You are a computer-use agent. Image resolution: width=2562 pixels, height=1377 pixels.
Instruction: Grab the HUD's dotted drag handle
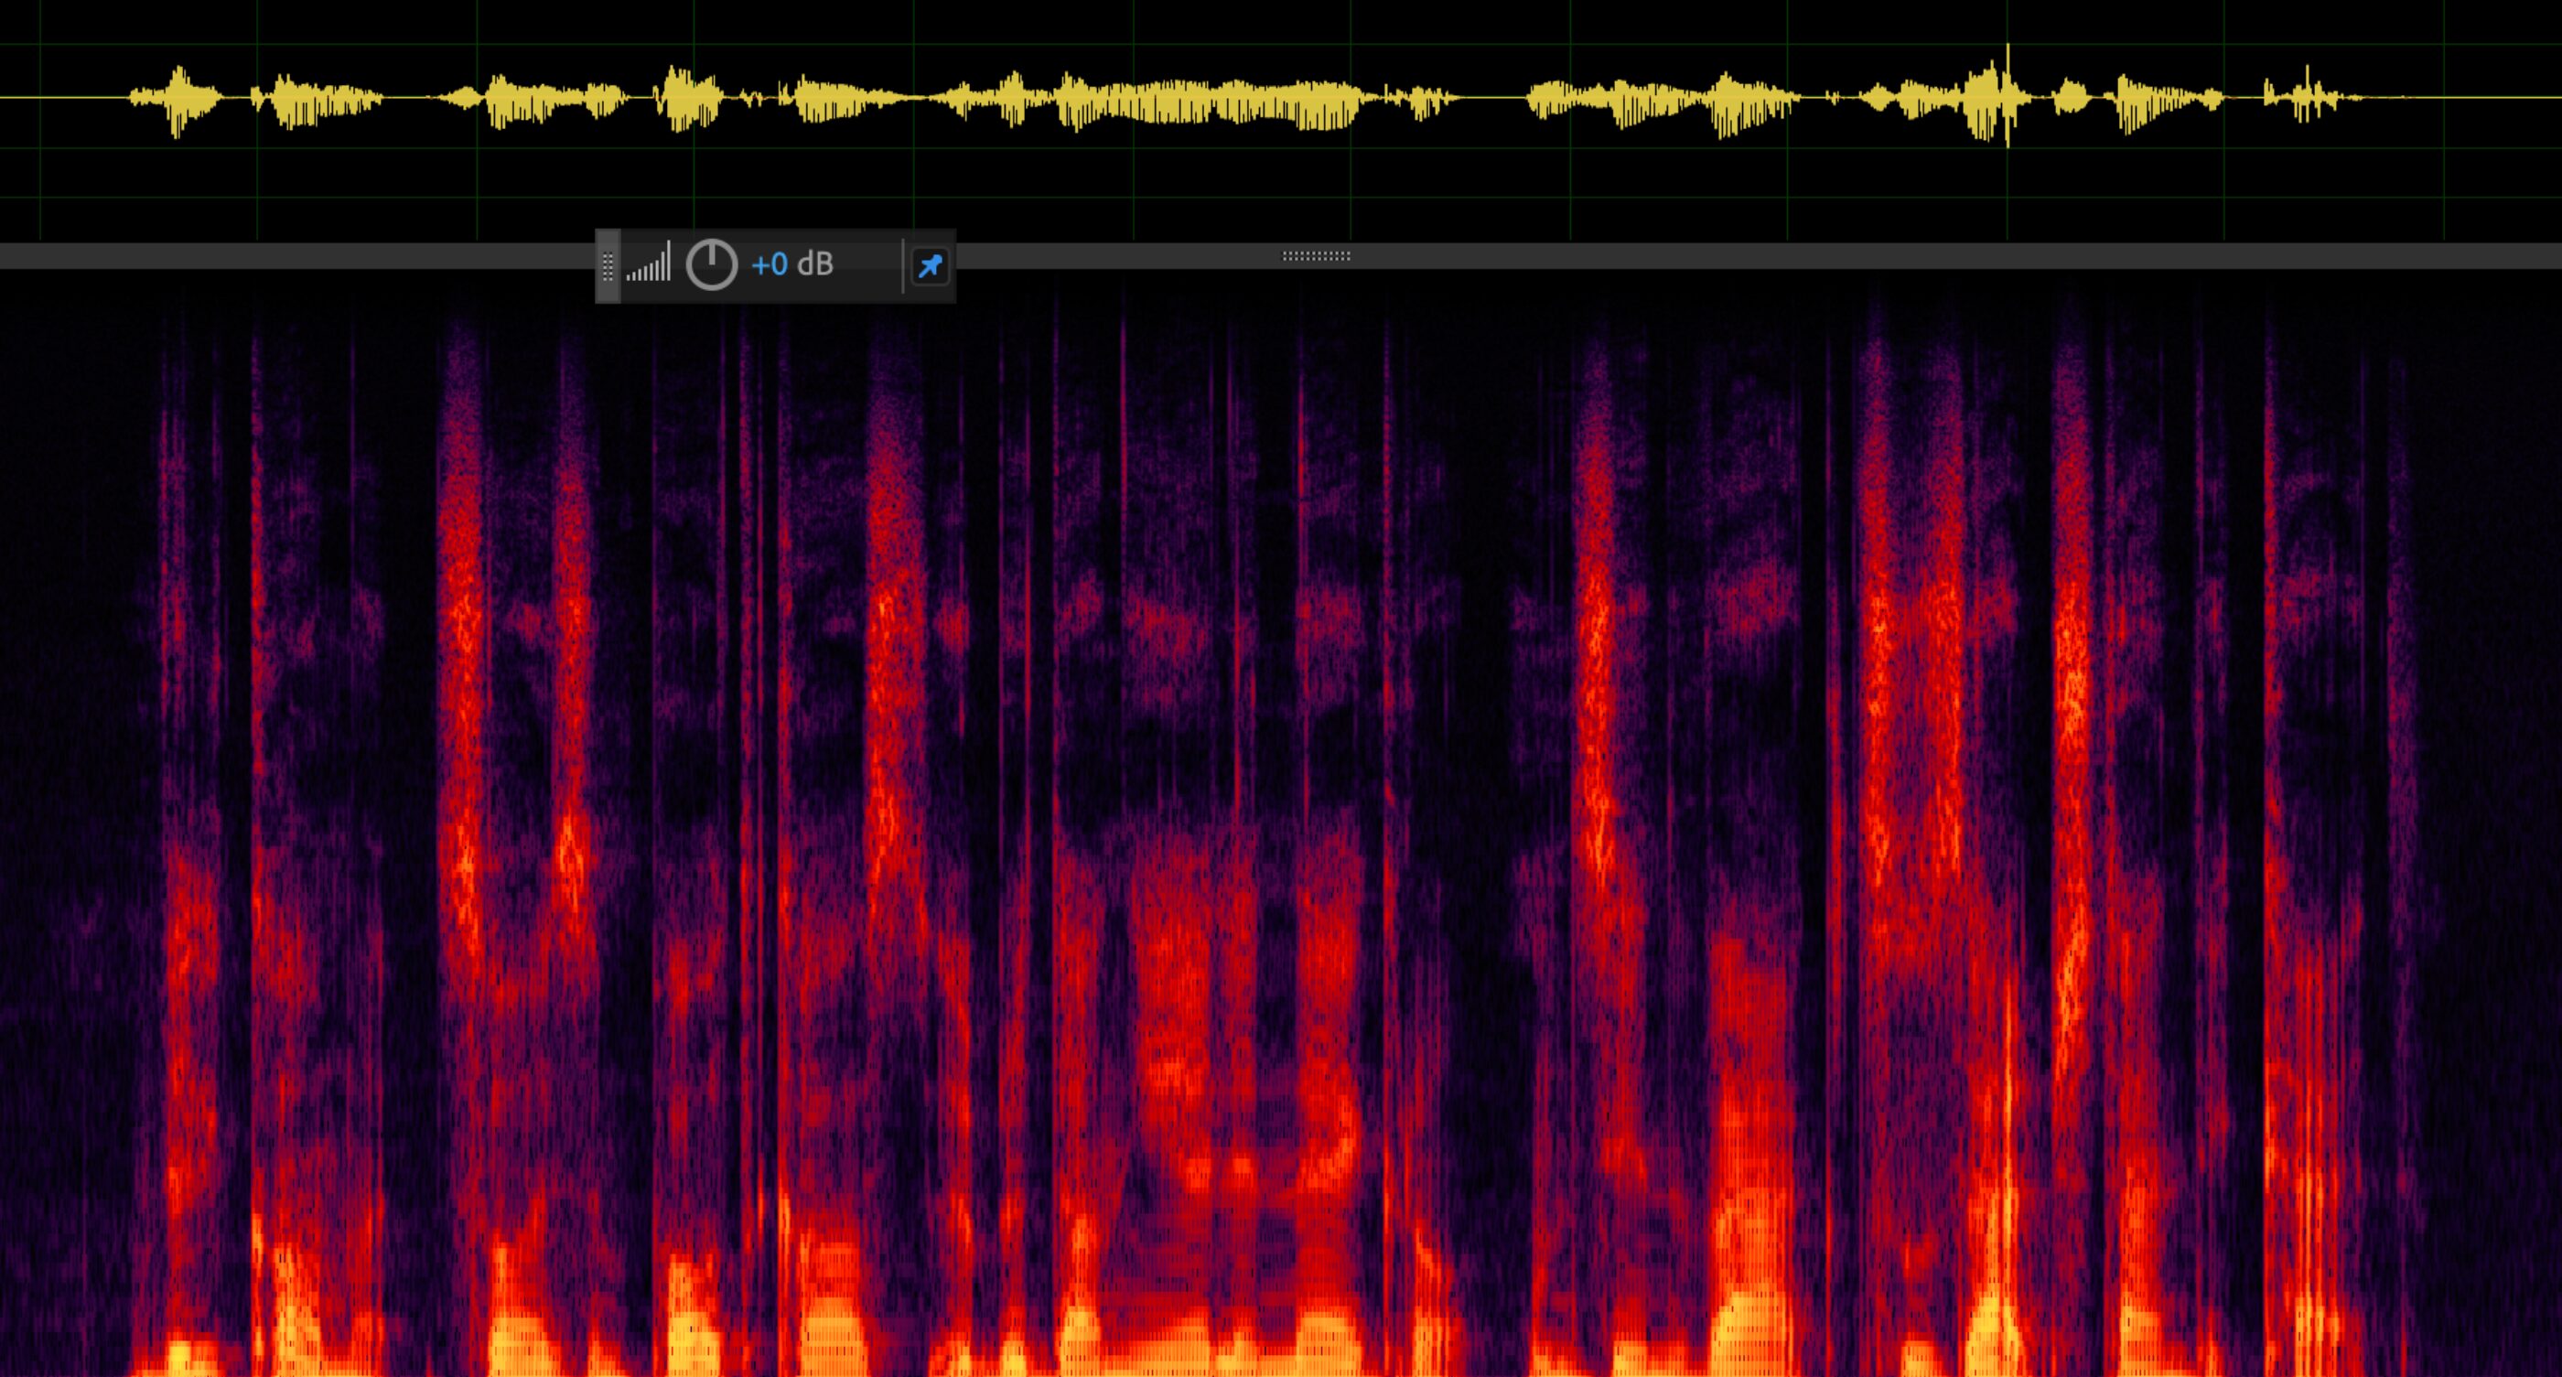pyautogui.click(x=608, y=266)
